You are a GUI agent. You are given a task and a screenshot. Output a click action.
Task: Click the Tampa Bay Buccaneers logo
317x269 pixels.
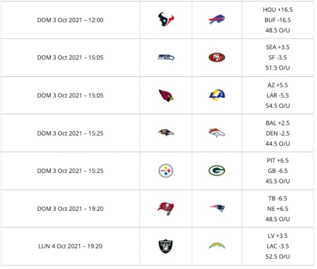click(x=166, y=208)
